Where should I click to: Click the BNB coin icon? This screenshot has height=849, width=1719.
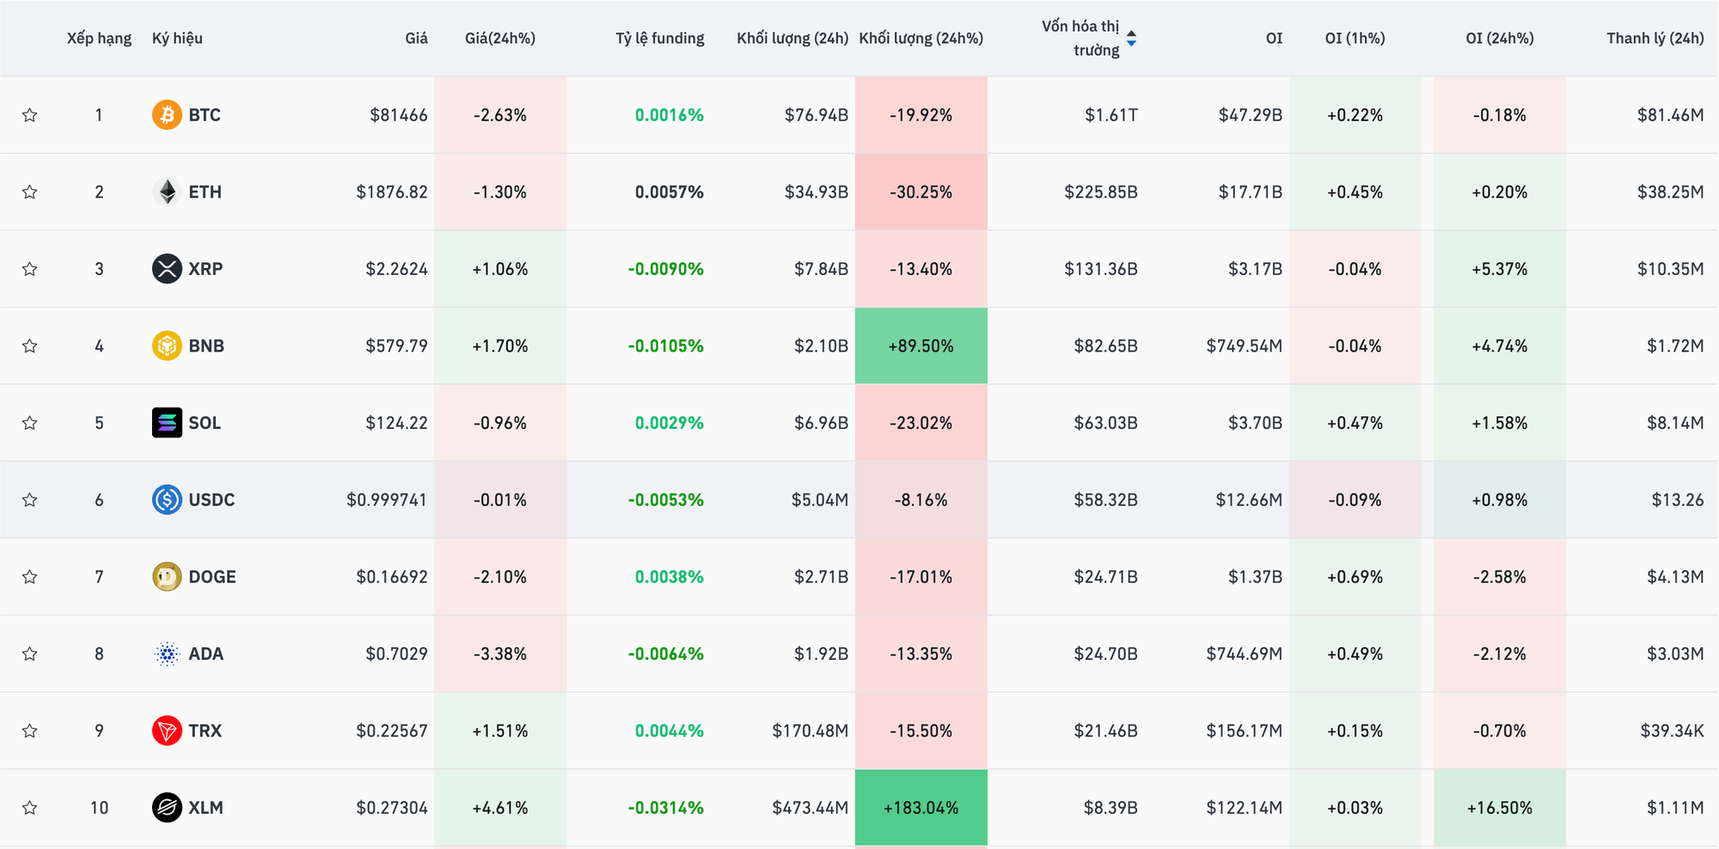[x=167, y=345]
